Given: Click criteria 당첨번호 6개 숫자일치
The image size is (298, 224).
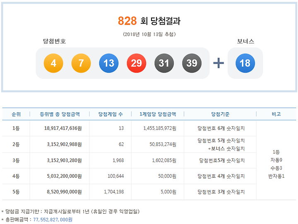Looking at the screenshot, I should [221, 128].
